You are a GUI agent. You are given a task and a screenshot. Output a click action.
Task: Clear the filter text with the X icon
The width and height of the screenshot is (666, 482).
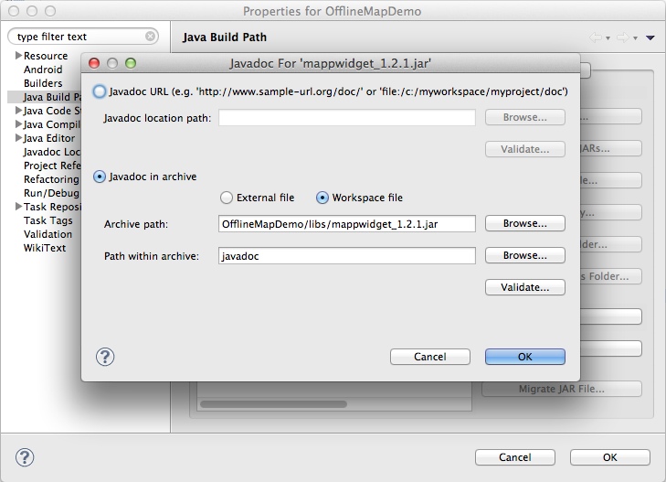pos(150,37)
